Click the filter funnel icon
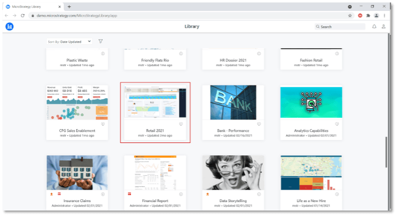The width and height of the screenshot is (397, 216). 100,41
